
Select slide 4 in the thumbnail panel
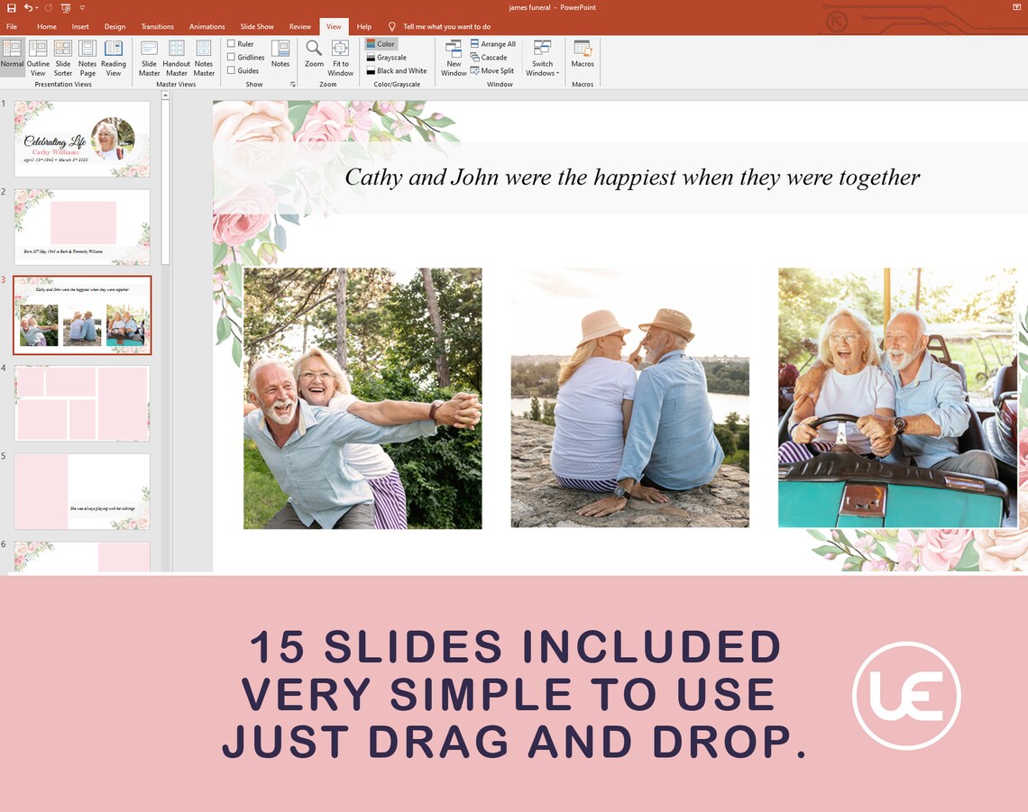coord(81,402)
